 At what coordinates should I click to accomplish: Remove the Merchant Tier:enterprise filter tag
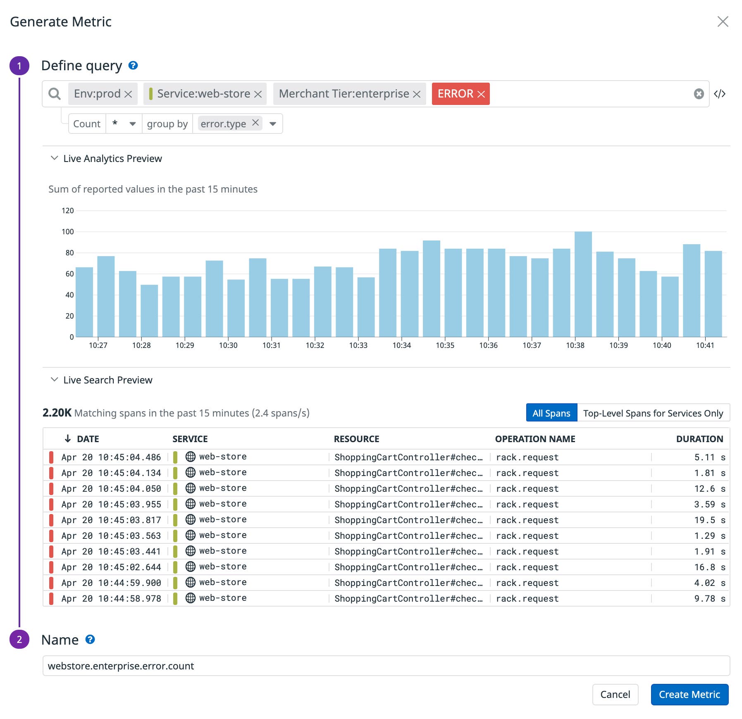coord(417,94)
